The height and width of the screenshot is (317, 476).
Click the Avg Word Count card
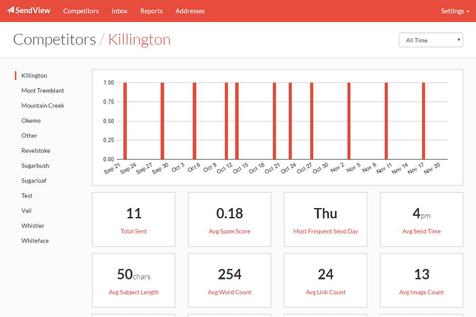click(x=230, y=280)
